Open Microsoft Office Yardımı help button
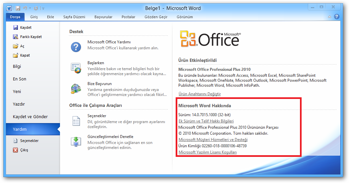Image resolution: width=349 pixels, height=183 pixels. pos(76,47)
